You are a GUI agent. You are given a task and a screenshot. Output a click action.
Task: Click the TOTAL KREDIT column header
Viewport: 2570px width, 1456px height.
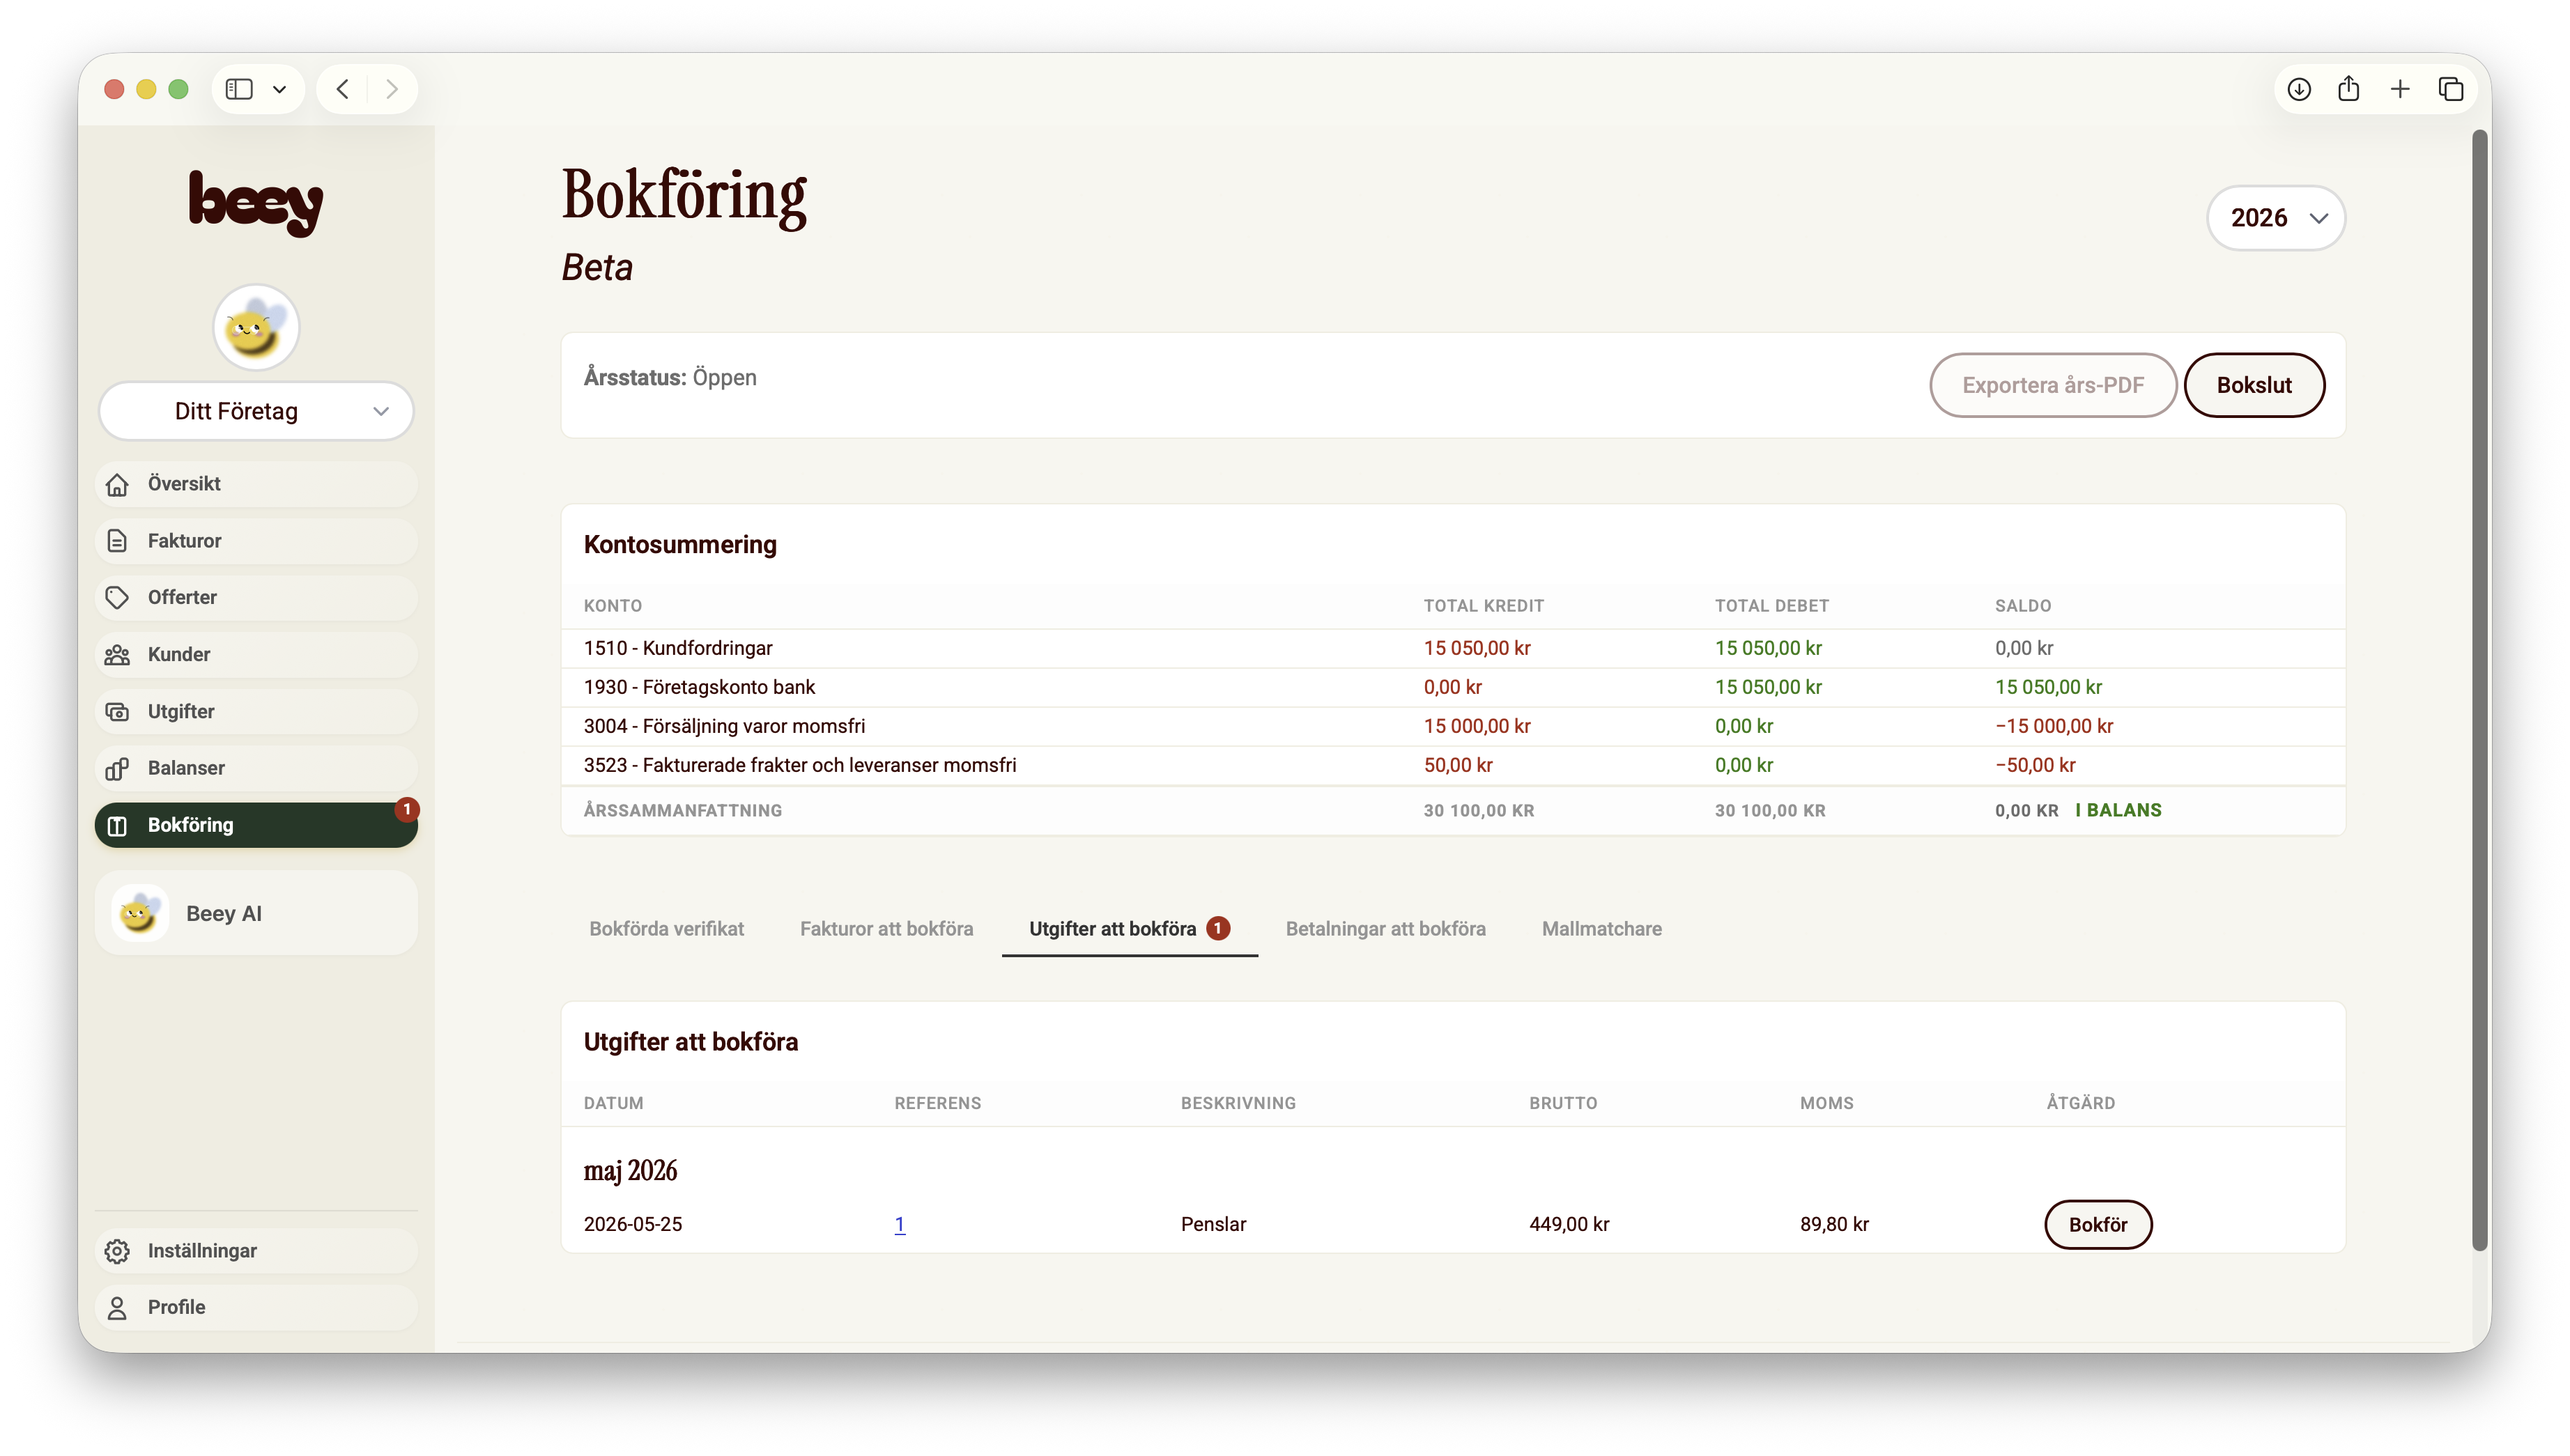click(1483, 606)
